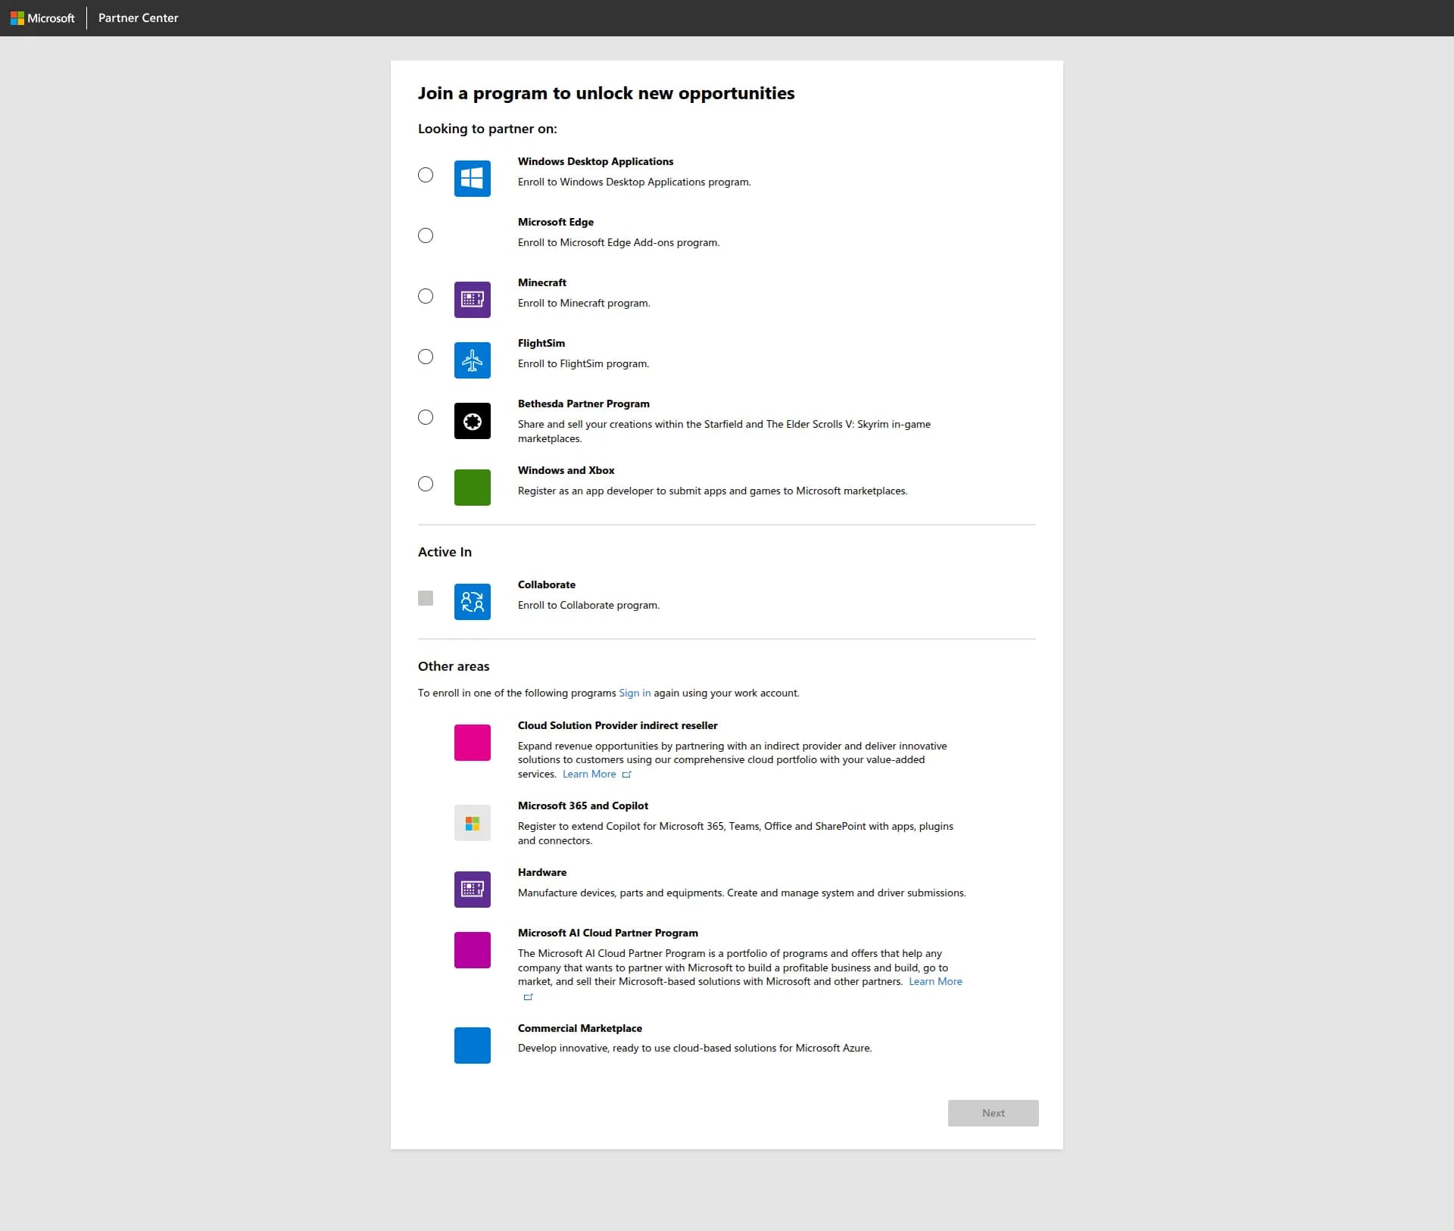Click the pink Cloud Solution Provider icon
Screen dimensions: 1454x1231
tap(473, 743)
